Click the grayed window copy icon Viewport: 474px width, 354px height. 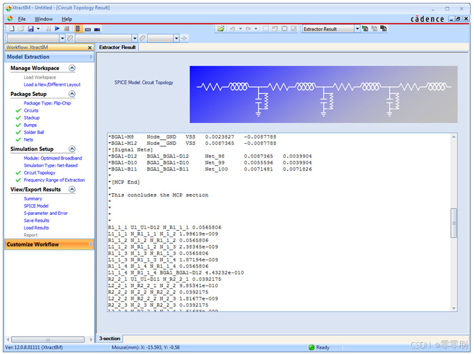point(375,29)
